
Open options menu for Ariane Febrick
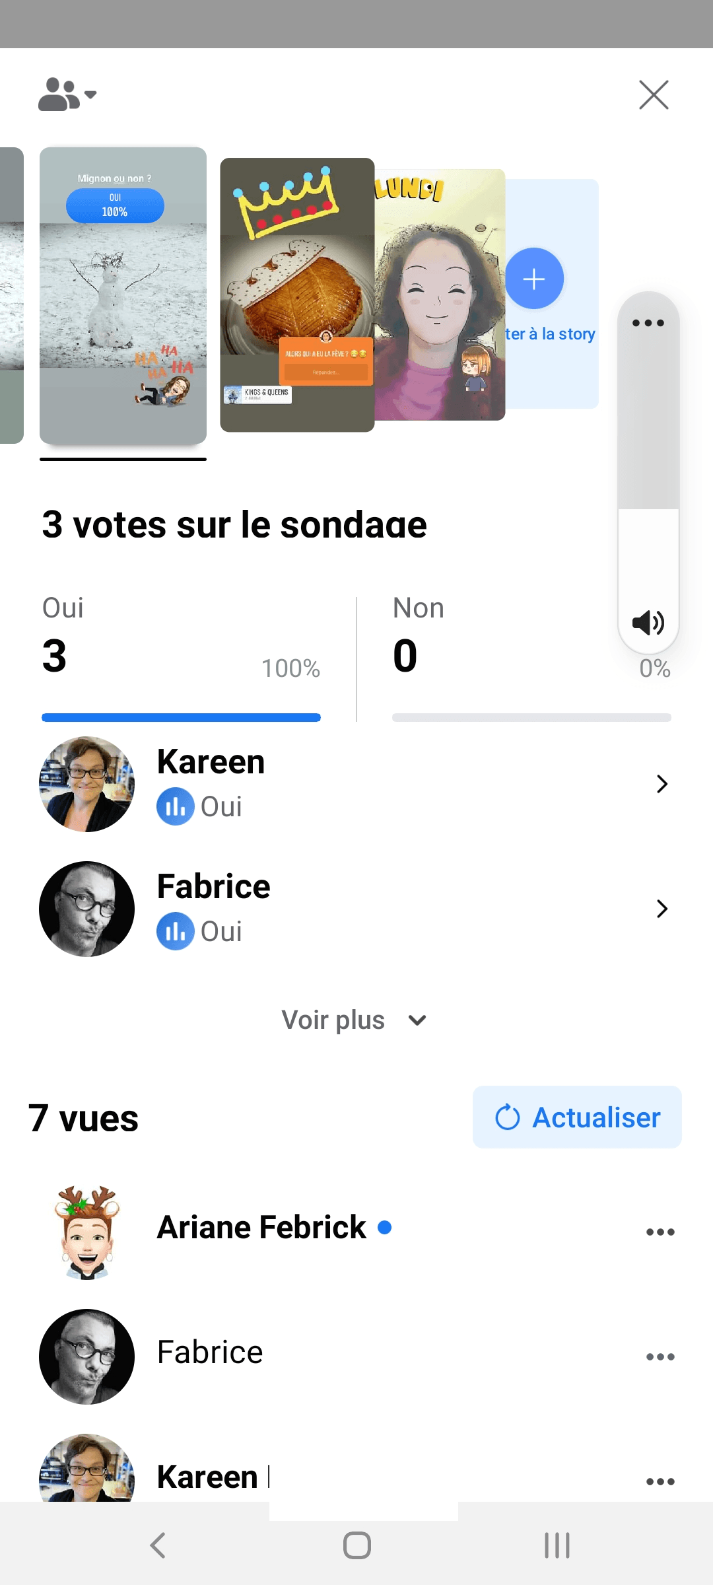click(660, 1232)
